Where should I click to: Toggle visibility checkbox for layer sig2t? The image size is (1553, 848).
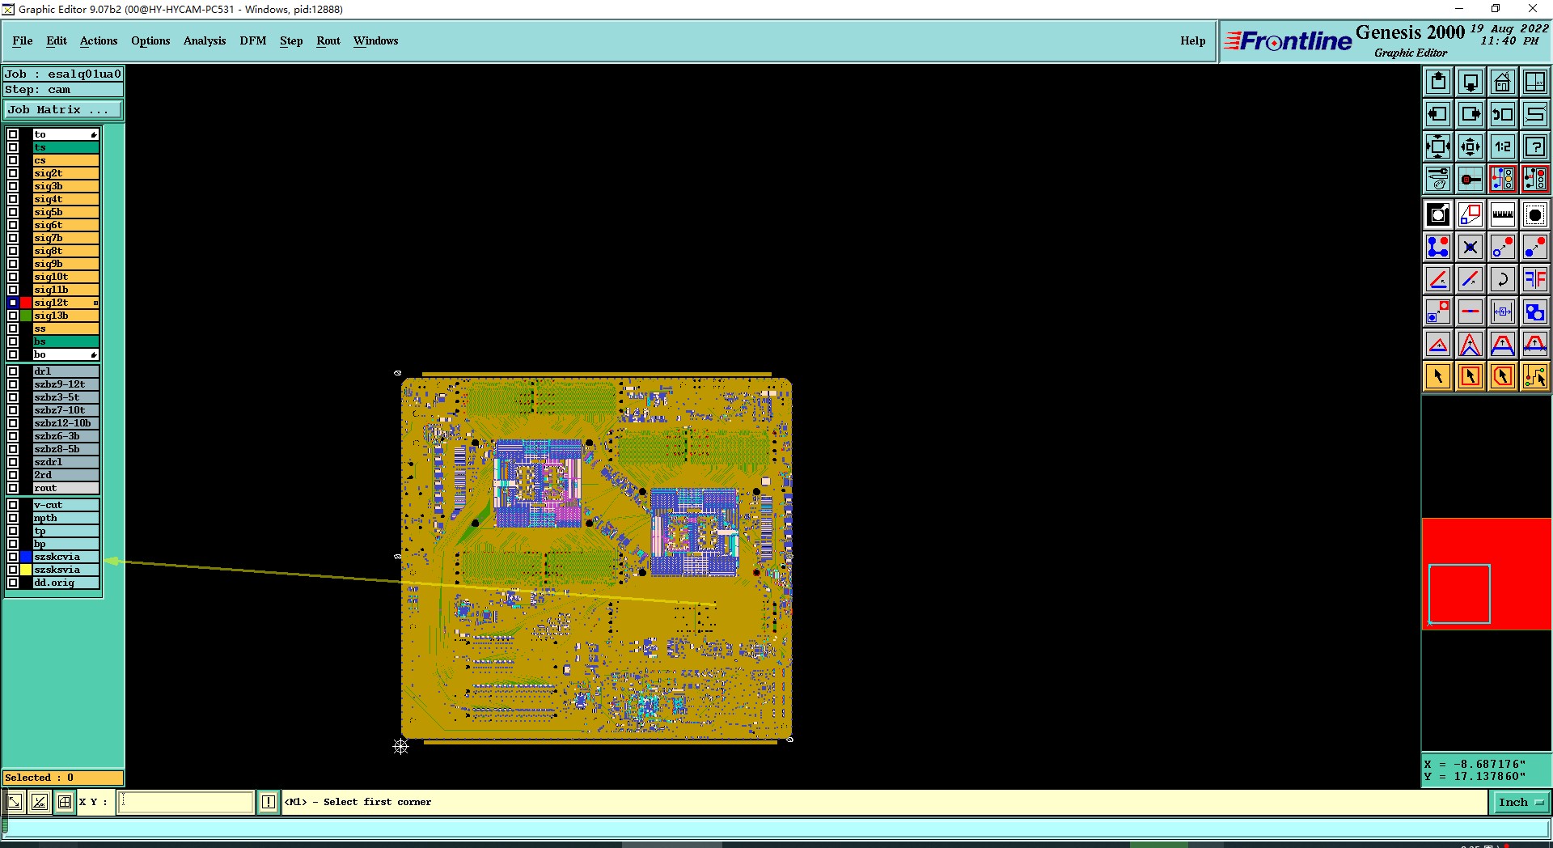pyautogui.click(x=13, y=173)
